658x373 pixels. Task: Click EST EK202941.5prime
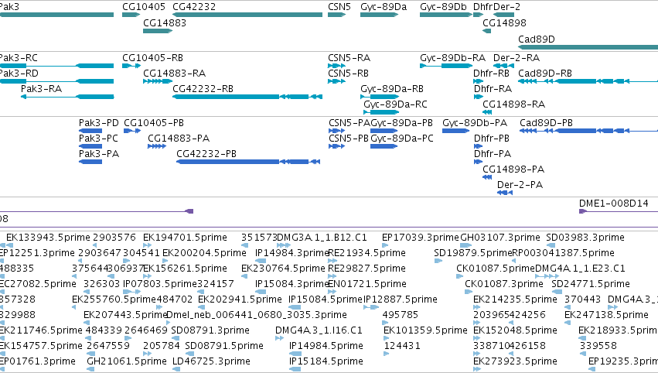click(x=240, y=299)
